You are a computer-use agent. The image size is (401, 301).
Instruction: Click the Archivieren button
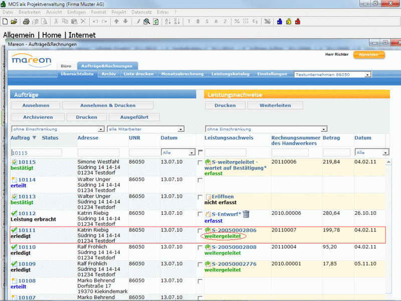tap(38, 117)
